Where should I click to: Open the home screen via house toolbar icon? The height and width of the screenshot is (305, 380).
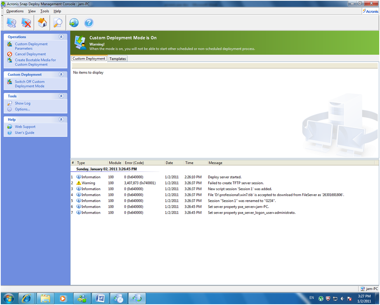pyautogui.click(x=42, y=23)
